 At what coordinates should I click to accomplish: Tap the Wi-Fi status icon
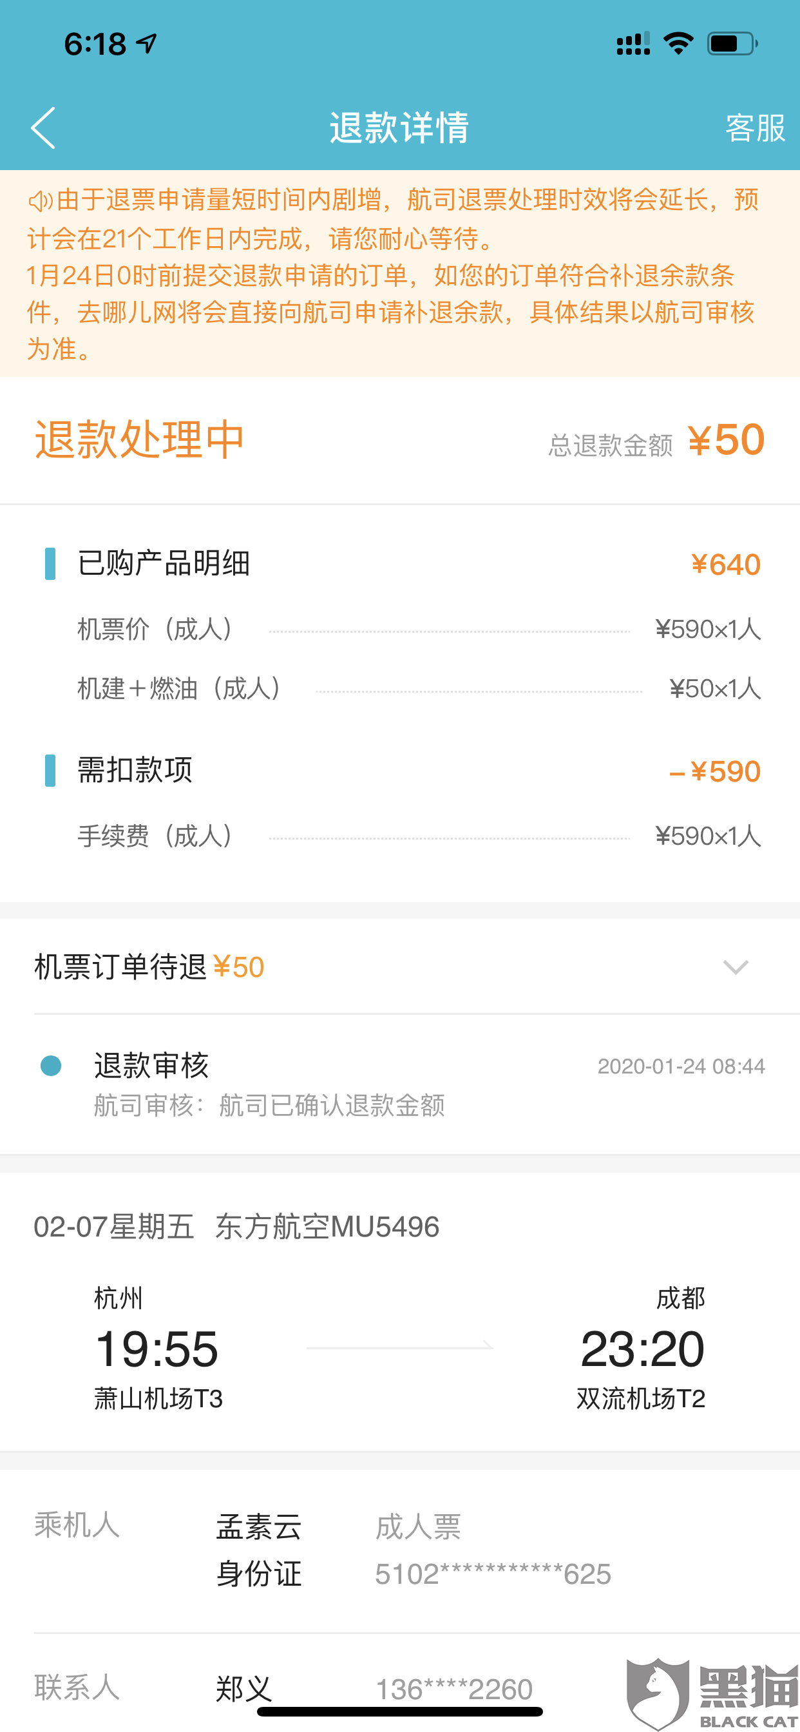click(x=678, y=44)
